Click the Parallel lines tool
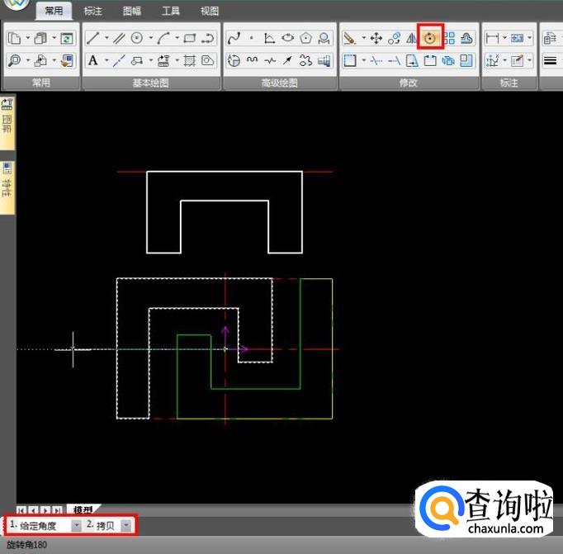The height and width of the screenshot is (554, 563). (119, 38)
